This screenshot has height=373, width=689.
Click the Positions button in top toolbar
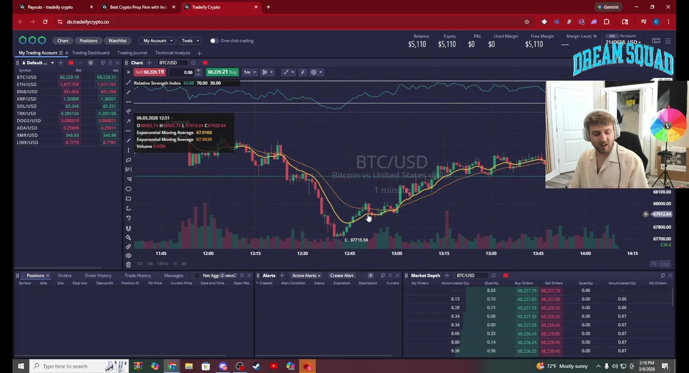pos(88,40)
